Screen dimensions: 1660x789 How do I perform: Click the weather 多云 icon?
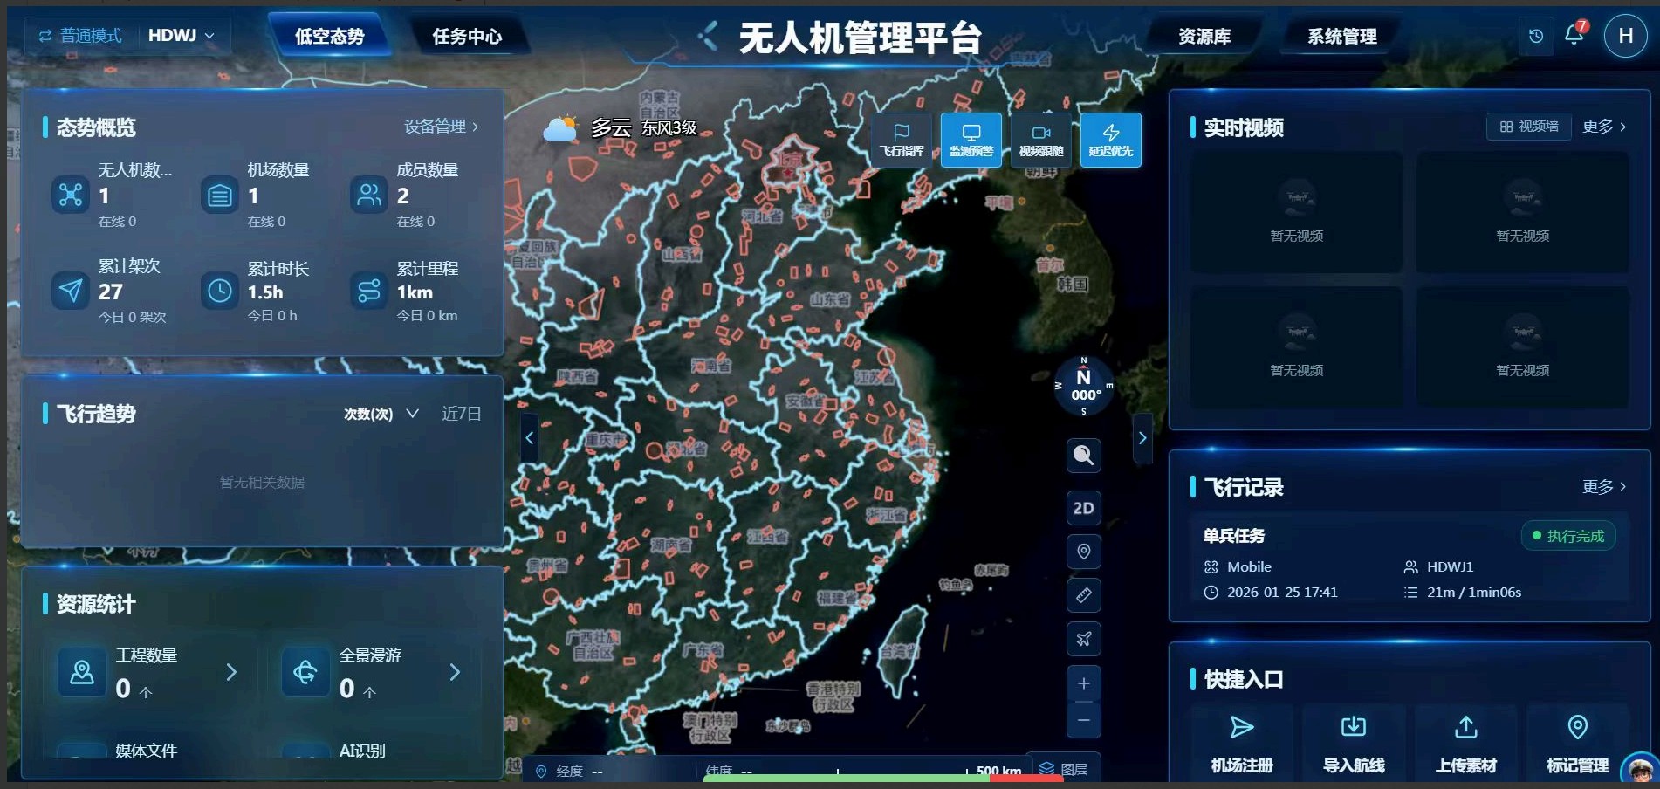pos(560,128)
